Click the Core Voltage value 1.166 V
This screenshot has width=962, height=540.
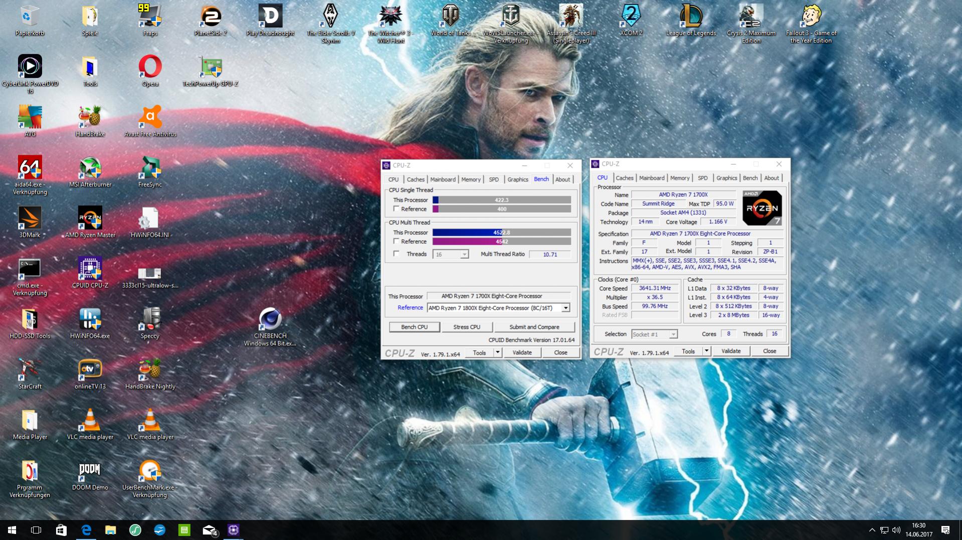(x=718, y=222)
